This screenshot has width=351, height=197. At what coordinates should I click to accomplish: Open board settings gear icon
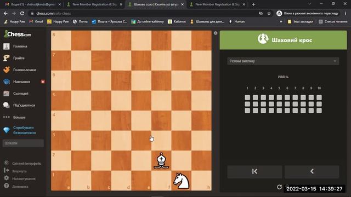[x=216, y=33]
